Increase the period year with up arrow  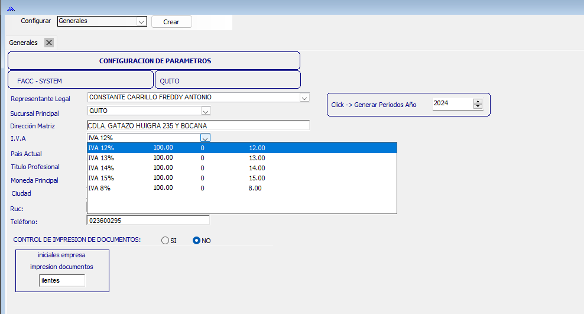pyautogui.click(x=478, y=101)
